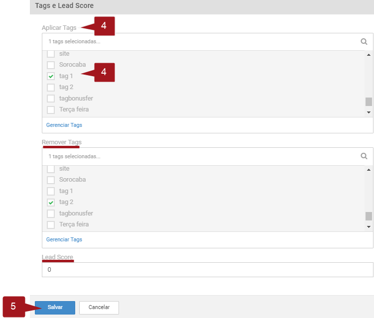374x318 pixels.
Task: Open the Aplicar Tags selection field
Action: 199,42
